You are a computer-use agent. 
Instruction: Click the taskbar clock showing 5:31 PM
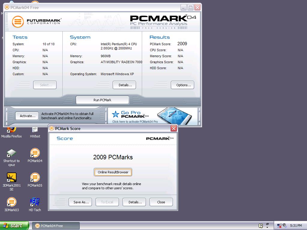coord(296,226)
